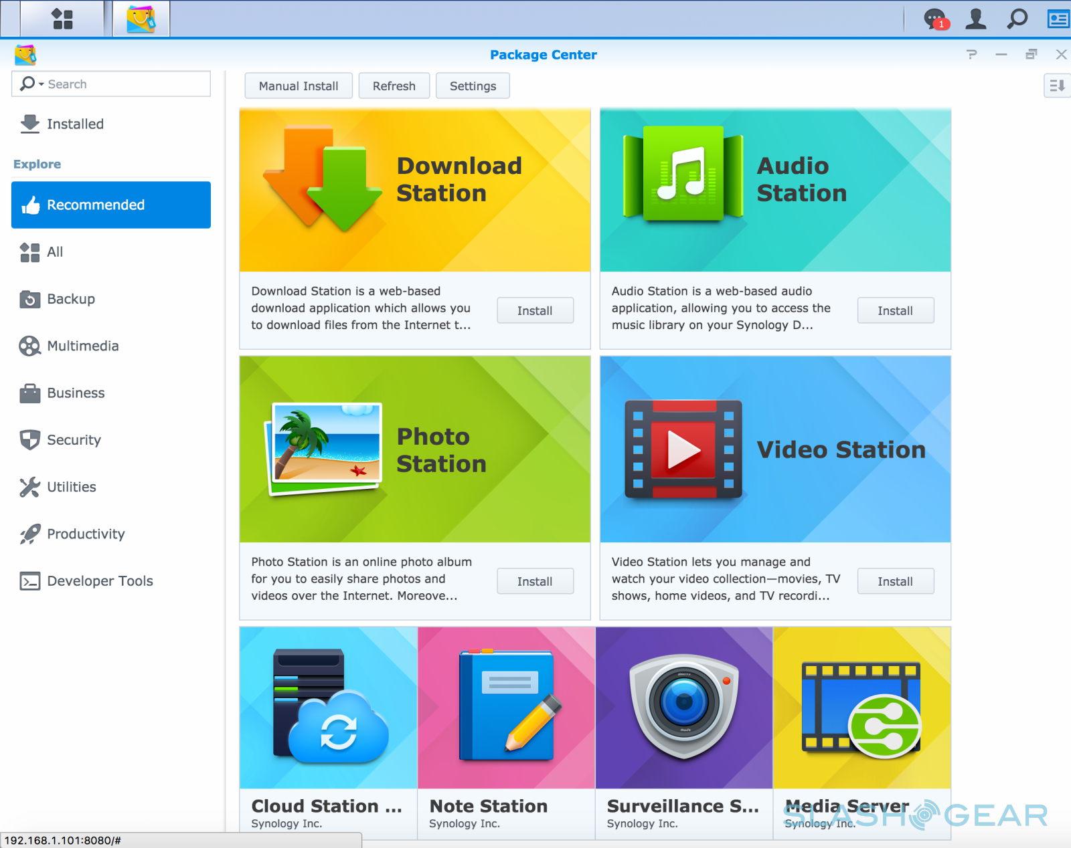The height and width of the screenshot is (848, 1071).
Task: Click the Download Station arrows icon
Action: [x=323, y=179]
